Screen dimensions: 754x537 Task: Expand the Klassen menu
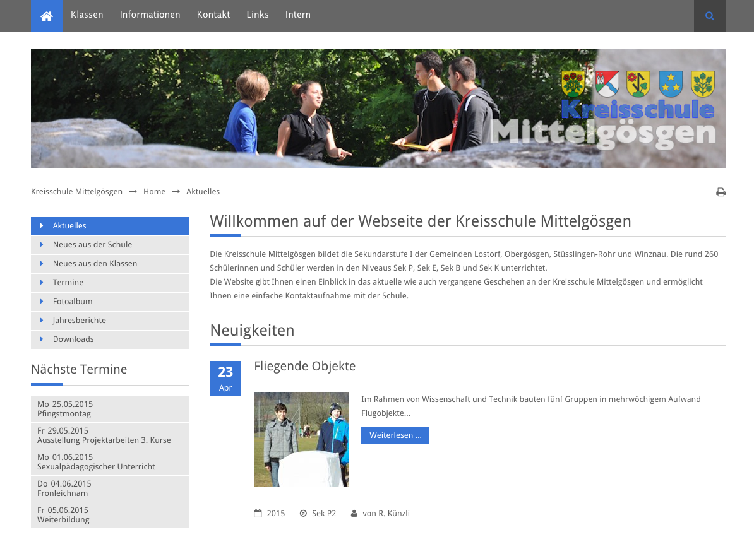87,15
